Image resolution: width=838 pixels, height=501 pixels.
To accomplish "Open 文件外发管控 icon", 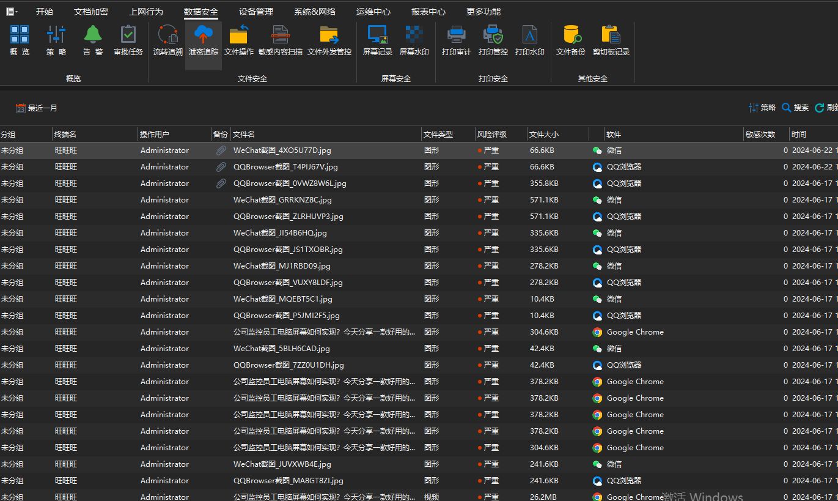I will [x=329, y=34].
